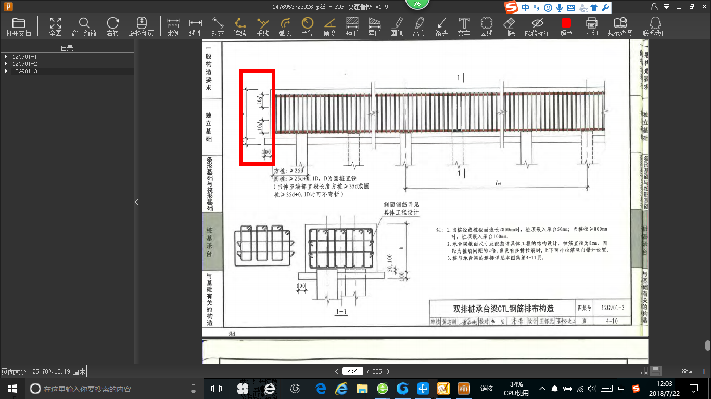Select the 画笔 pen tool
This screenshot has width=711, height=399.
pos(397,27)
